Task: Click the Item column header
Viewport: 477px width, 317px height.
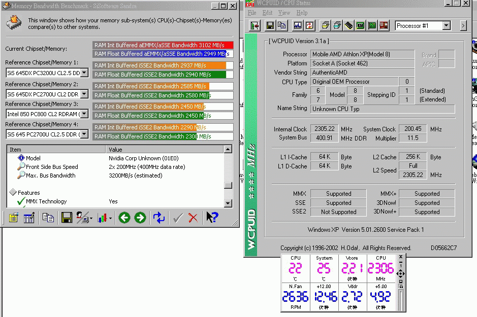Action: click(56, 150)
